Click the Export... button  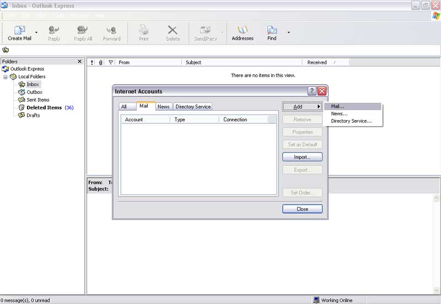point(302,170)
